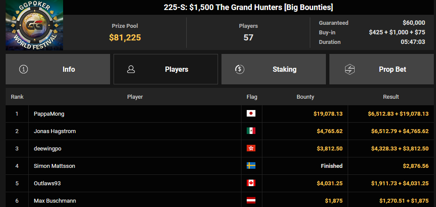Select the Players tab

(166, 69)
